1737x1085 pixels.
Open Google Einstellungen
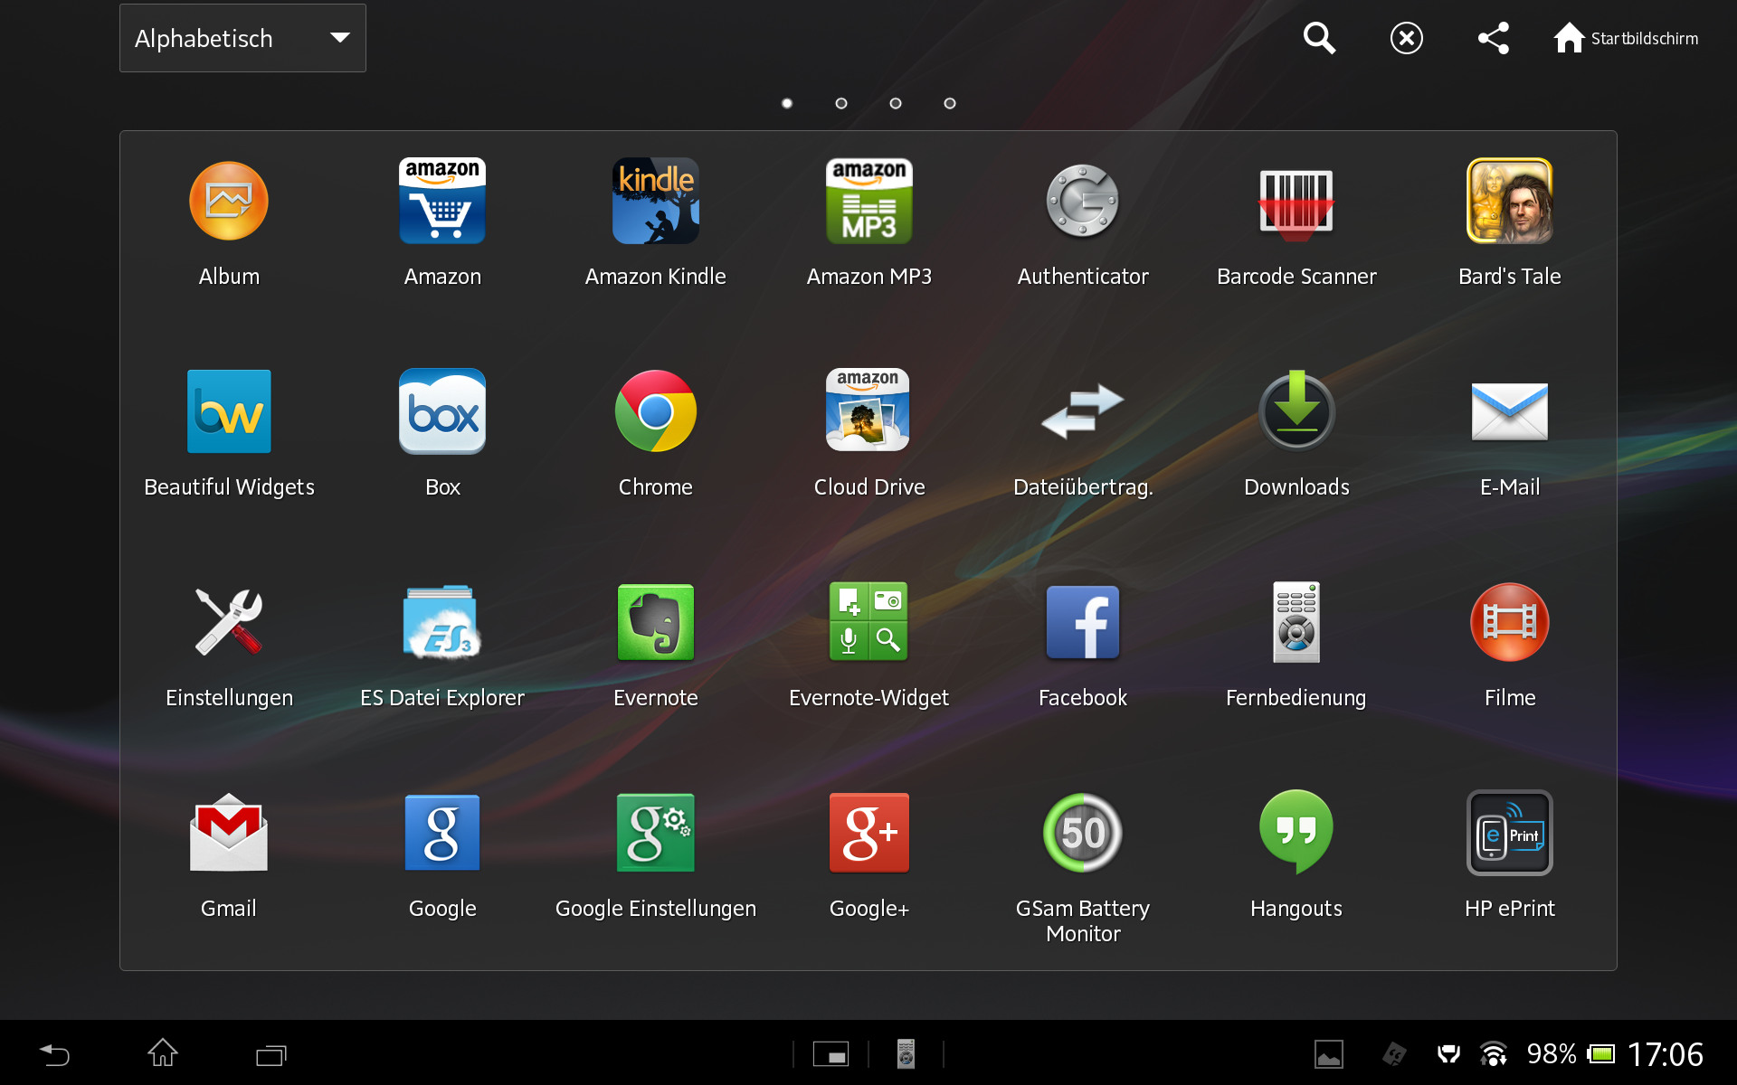coord(656,833)
